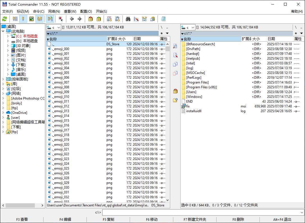Click the Unpack files icon with green arrow
The height and width of the screenshot is (223, 305).
tap(99, 19)
